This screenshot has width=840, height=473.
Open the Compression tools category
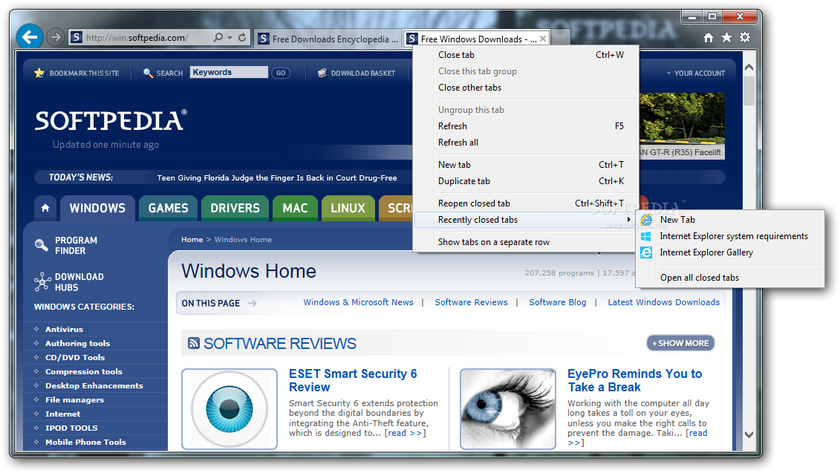click(84, 371)
